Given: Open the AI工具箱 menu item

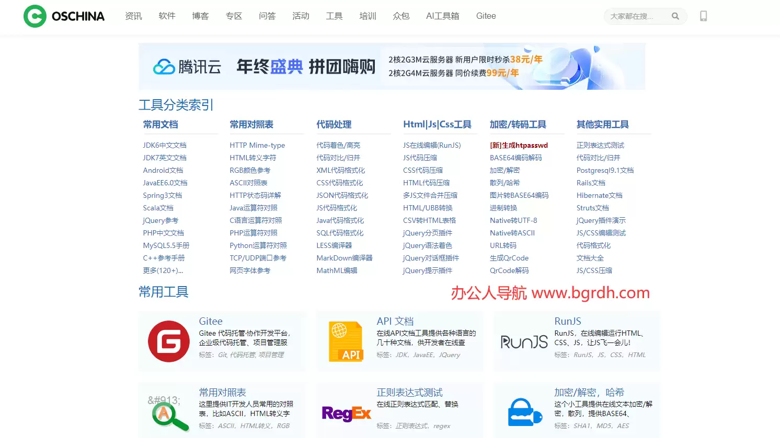Looking at the screenshot, I should pyautogui.click(x=442, y=16).
